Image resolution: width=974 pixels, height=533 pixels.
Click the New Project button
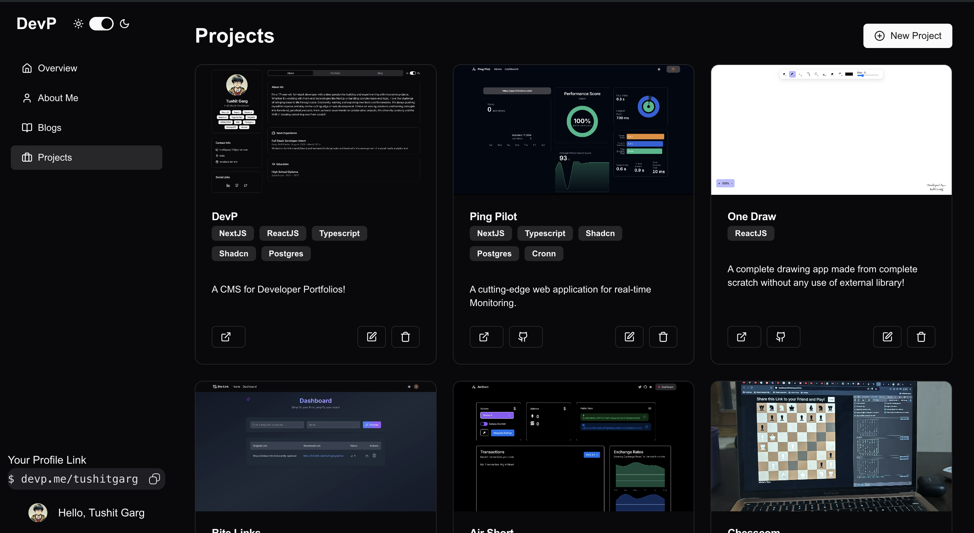tap(907, 36)
